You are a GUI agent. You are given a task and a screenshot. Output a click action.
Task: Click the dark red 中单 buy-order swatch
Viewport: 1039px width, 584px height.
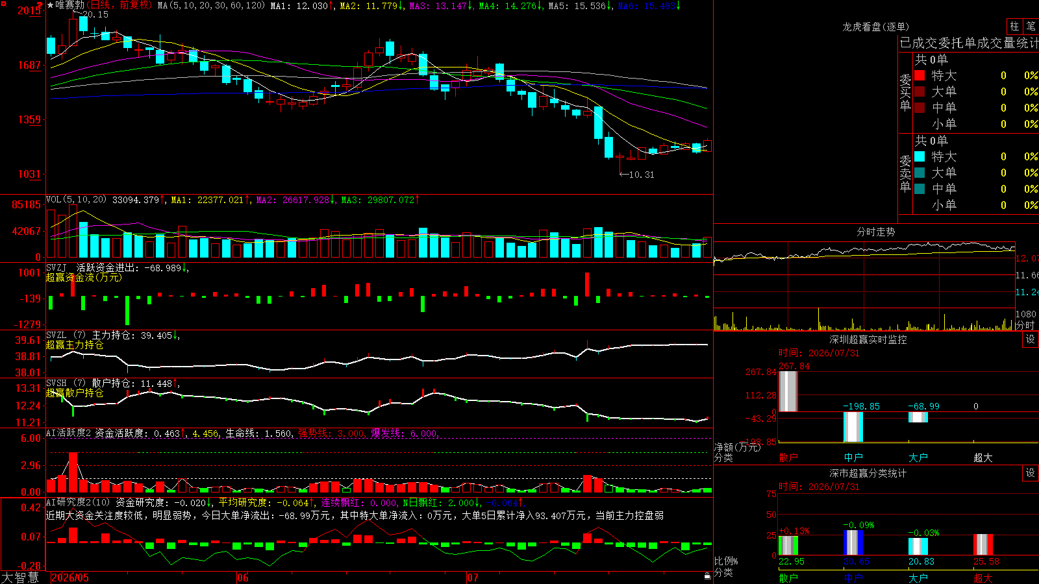(920, 108)
